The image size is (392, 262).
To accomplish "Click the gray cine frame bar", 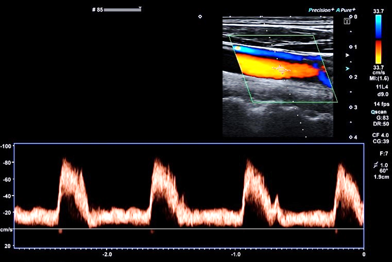I will [x=122, y=10].
